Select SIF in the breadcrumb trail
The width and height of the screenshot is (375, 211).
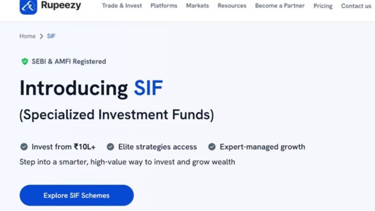tap(51, 36)
